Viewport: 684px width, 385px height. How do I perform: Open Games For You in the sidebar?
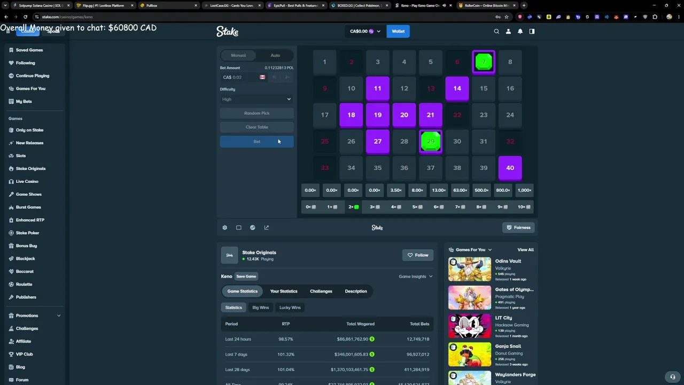tap(30, 89)
